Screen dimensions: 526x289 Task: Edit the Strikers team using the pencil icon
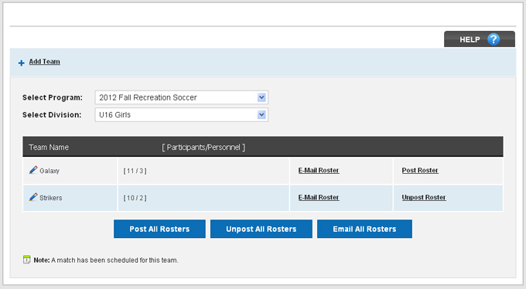[x=33, y=197]
